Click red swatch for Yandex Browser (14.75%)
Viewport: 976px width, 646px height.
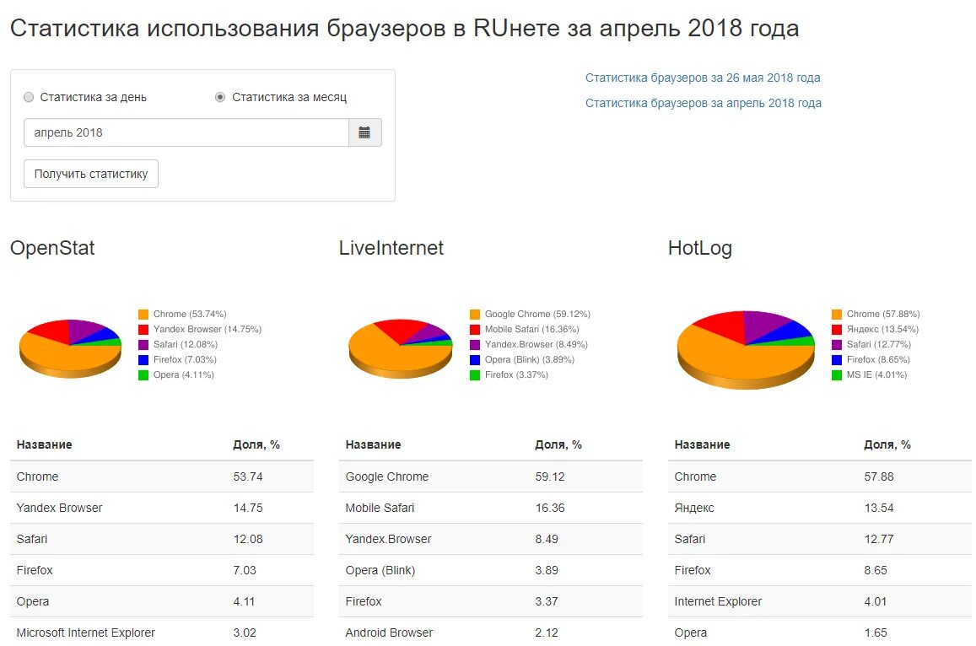point(143,329)
